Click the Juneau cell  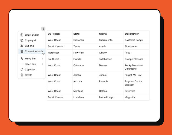click(111, 75)
